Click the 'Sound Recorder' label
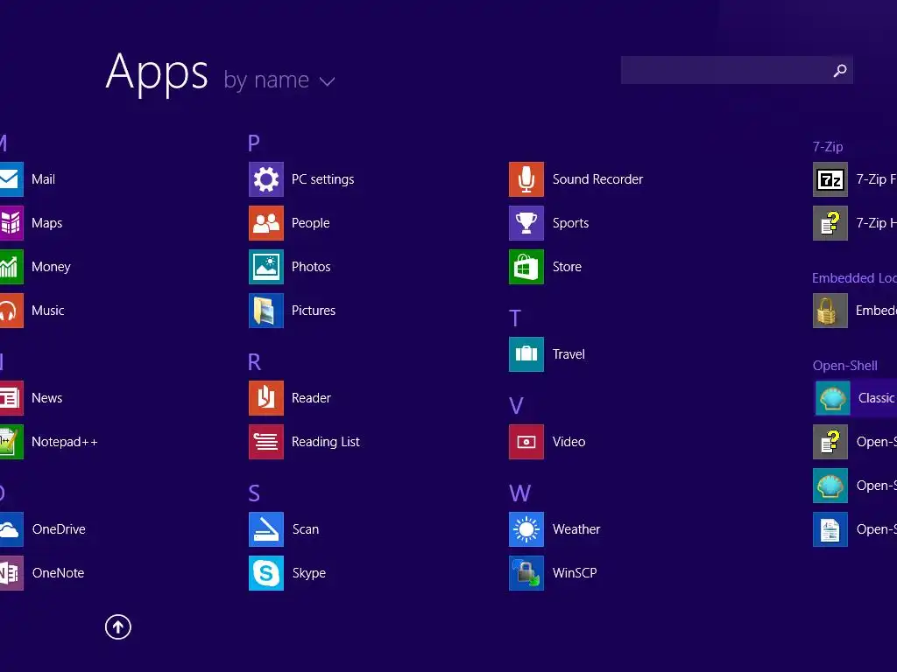This screenshot has width=897, height=672. [x=597, y=179]
